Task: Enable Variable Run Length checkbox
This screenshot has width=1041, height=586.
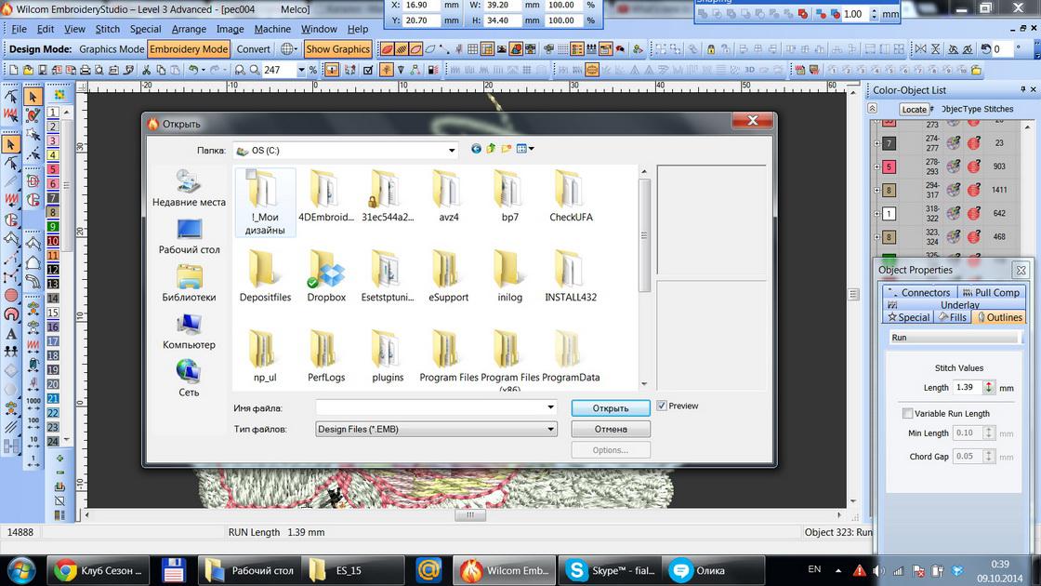Action: point(907,413)
